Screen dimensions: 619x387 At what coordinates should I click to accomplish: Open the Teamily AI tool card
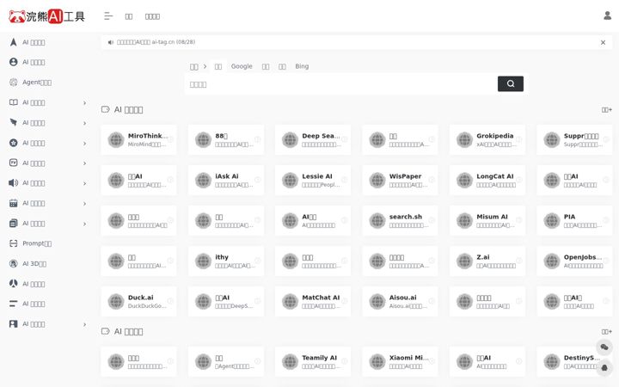pyautogui.click(x=313, y=361)
